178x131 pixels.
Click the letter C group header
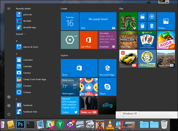point(17,54)
